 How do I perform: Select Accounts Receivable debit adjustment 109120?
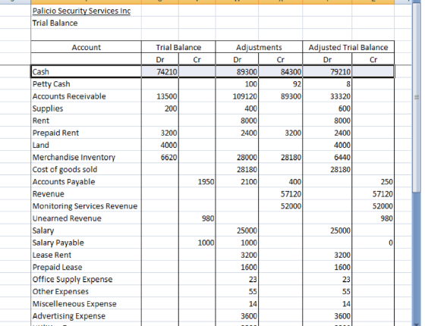237,96
